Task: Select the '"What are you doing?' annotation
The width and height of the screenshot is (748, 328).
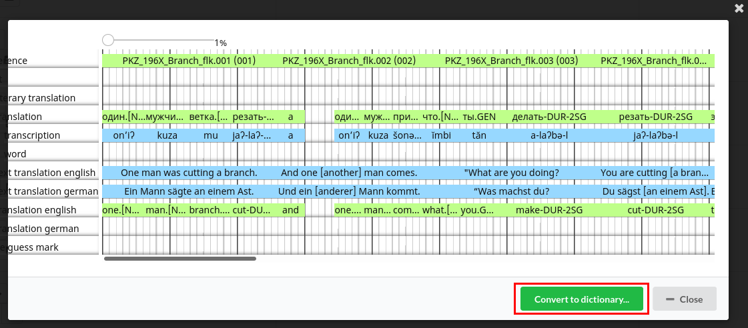Action: click(x=511, y=173)
